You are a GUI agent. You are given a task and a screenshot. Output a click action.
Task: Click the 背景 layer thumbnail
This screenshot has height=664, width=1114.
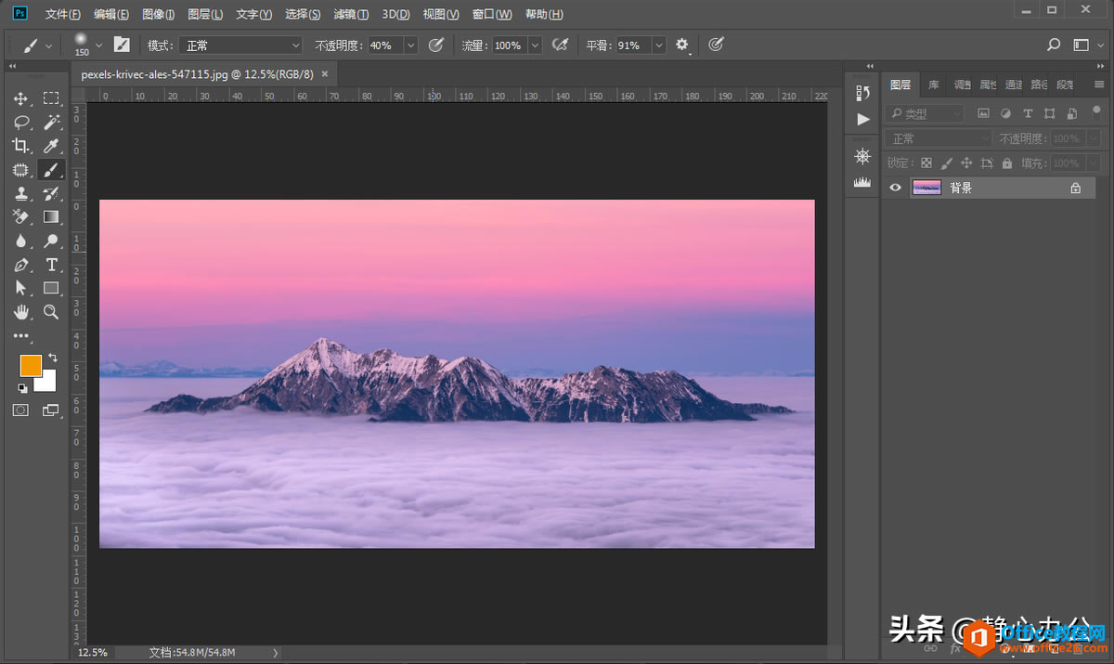(x=927, y=188)
